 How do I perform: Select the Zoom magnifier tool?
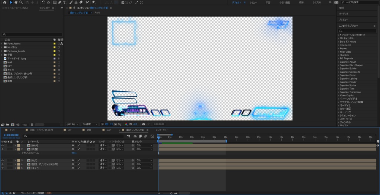click(21, 2)
